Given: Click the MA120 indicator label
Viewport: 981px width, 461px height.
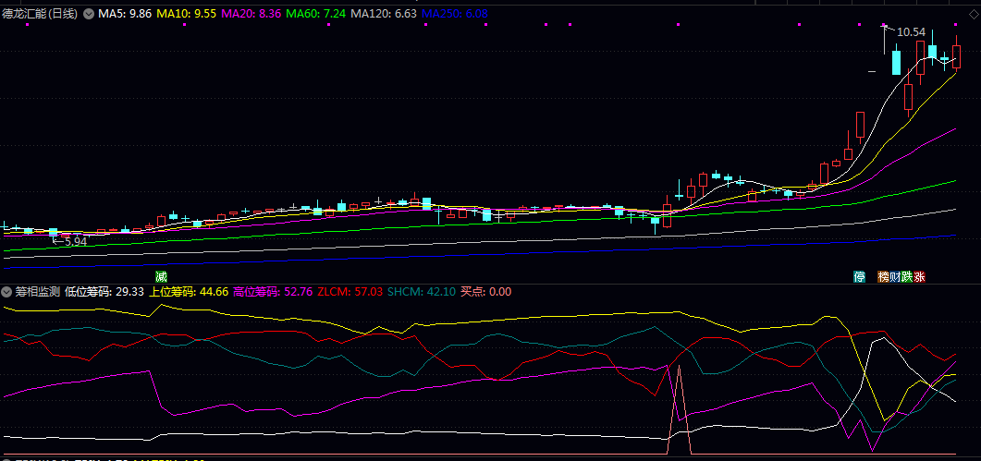Looking at the screenshot, I should [x=384, y=15].
